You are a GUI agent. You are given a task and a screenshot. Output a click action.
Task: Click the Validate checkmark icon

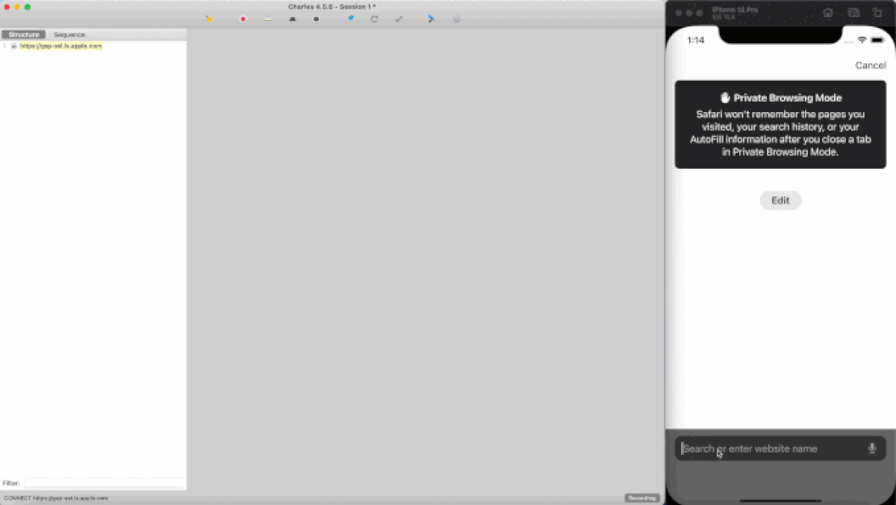pyautogui.click(x=399, y=19)
